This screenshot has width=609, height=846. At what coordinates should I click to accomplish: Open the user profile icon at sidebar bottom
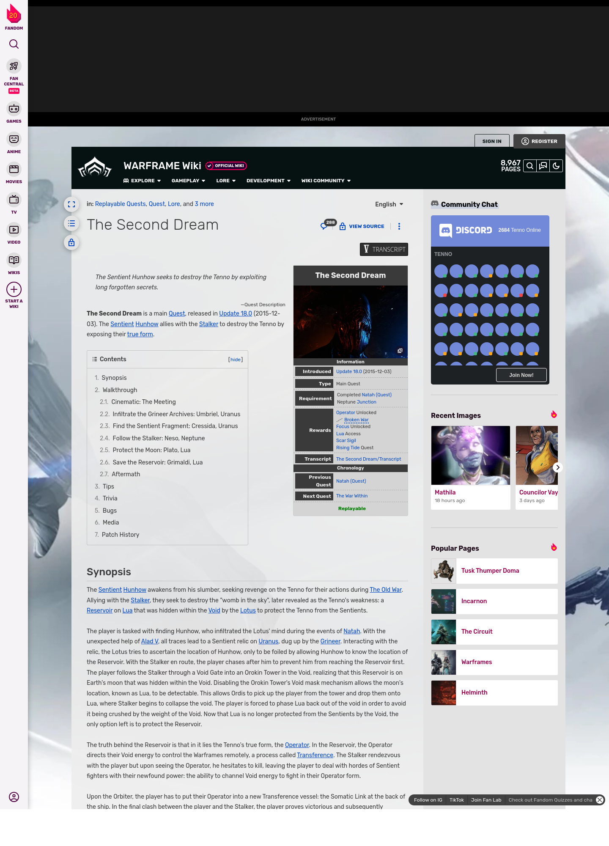pos(14,797)
